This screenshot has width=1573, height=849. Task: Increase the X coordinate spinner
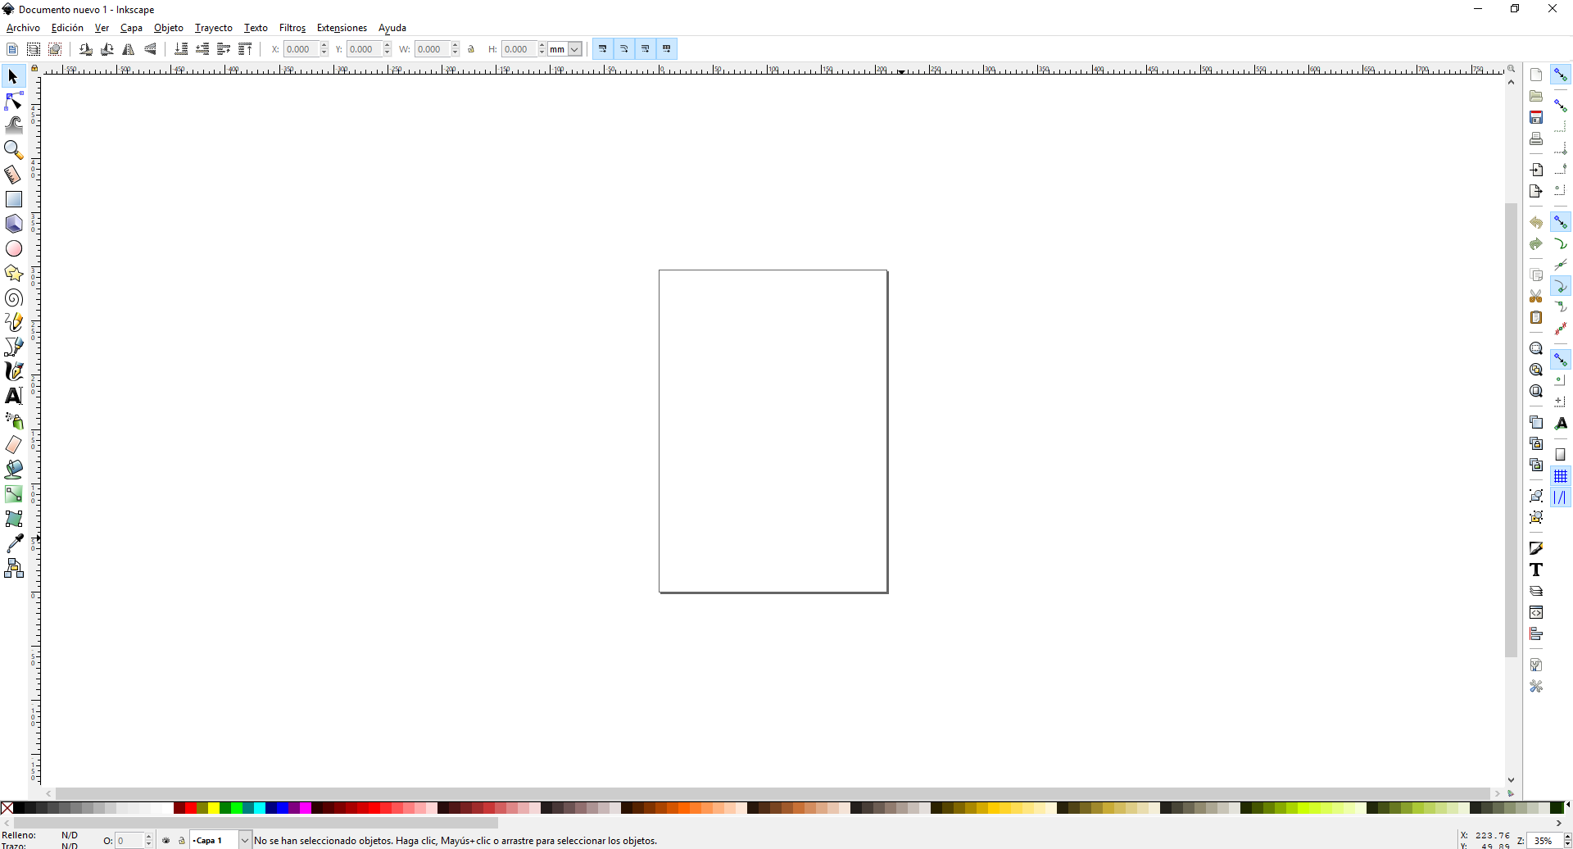[x=324, y=46]
